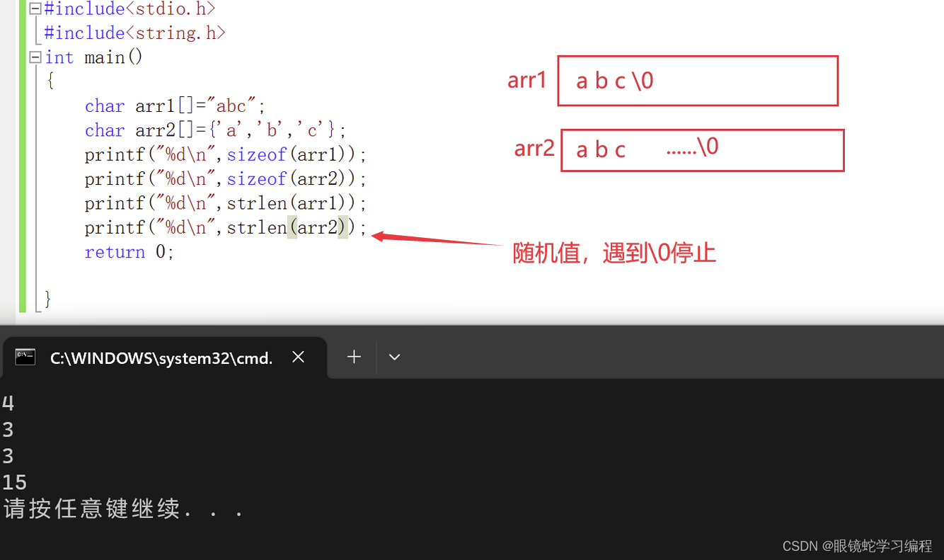Click the 请按任意键继续 prompt in terminal
Screen dimensions: 944x560
click(x=124, y=508)
